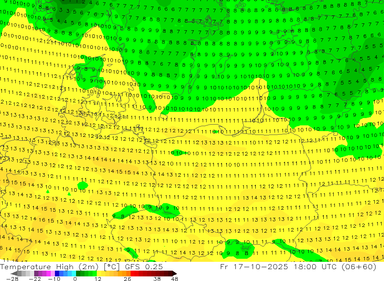Viewport: 384px width, 281px height.
Task: Click the cyan swatch just left of '0'
Action: (74, 273)
